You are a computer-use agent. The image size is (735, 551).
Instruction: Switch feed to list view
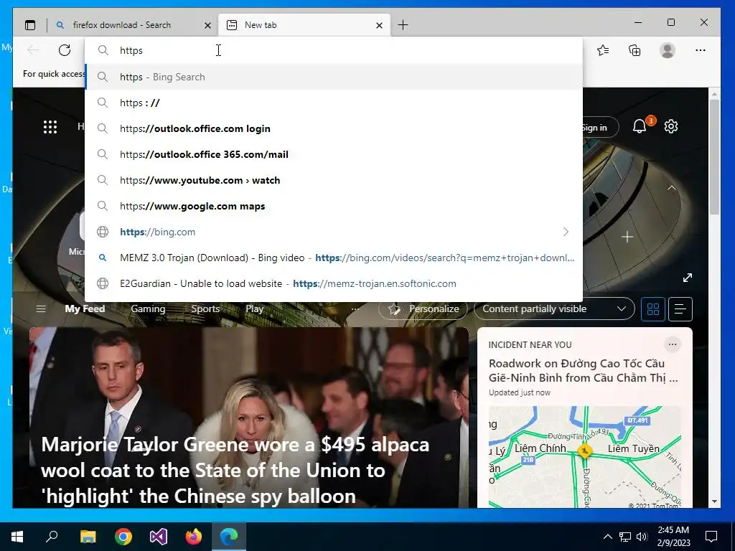pyautogui.click(x=680, y=309)
